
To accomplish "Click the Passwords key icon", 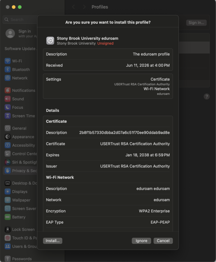I will click(7, 259).
